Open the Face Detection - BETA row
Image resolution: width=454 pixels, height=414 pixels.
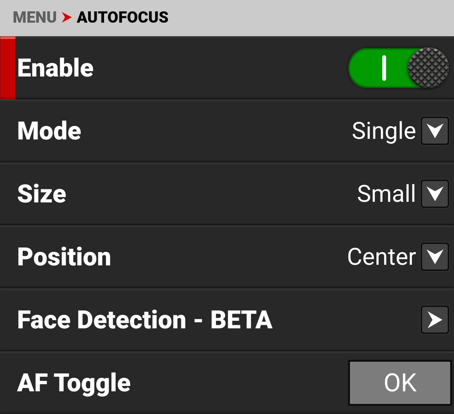click(227, 320)
